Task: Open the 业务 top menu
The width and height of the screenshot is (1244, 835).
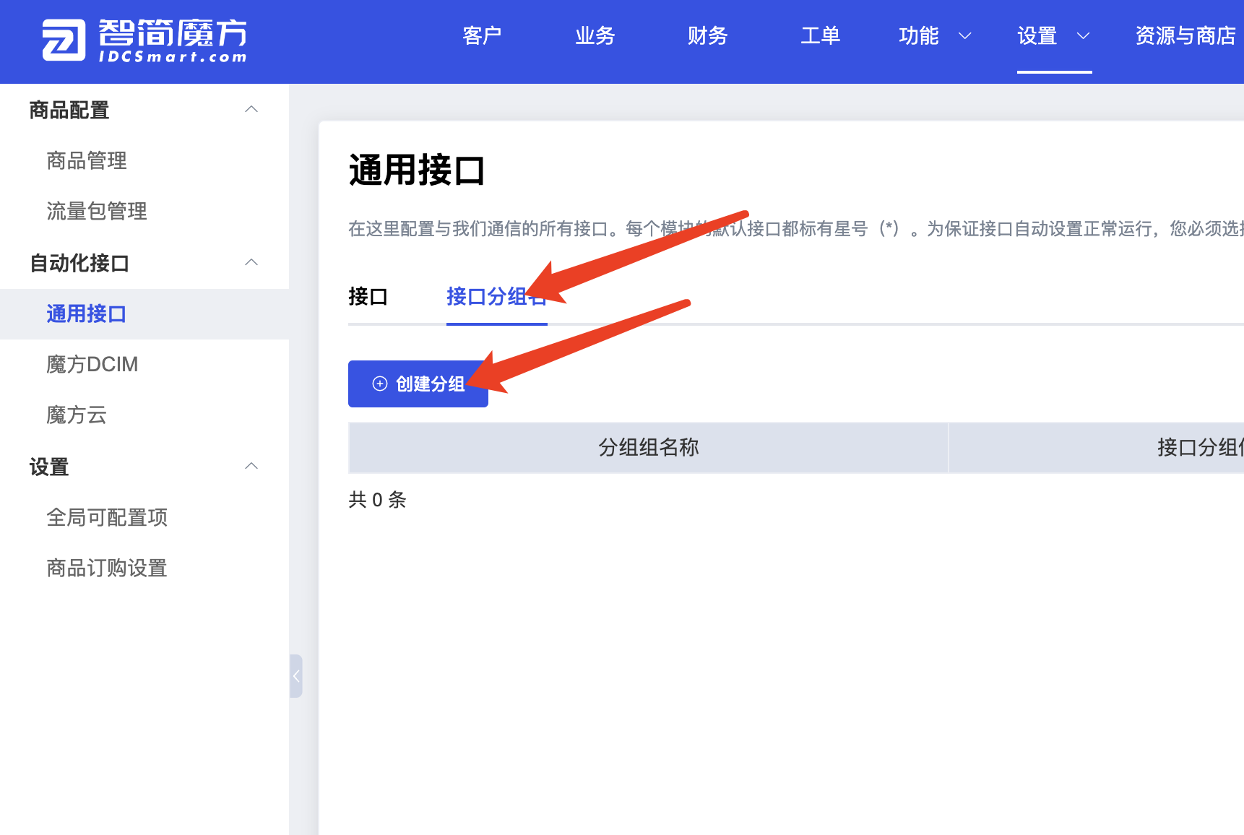Action: click(595, 35)
